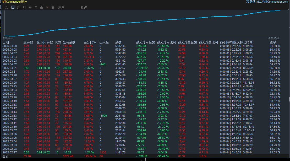This screenshot has height=161, width=290.
Task: Click the 最大浮盈比例 column header
Action: click(209, 42)
